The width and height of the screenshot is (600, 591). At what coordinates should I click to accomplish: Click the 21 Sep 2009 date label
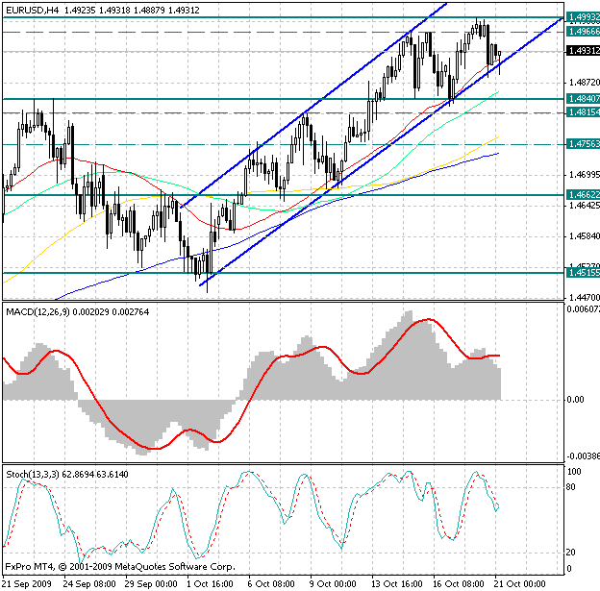(x=27, y=583)
